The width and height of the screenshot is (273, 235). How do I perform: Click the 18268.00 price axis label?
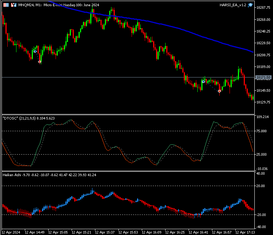(263, 20)
